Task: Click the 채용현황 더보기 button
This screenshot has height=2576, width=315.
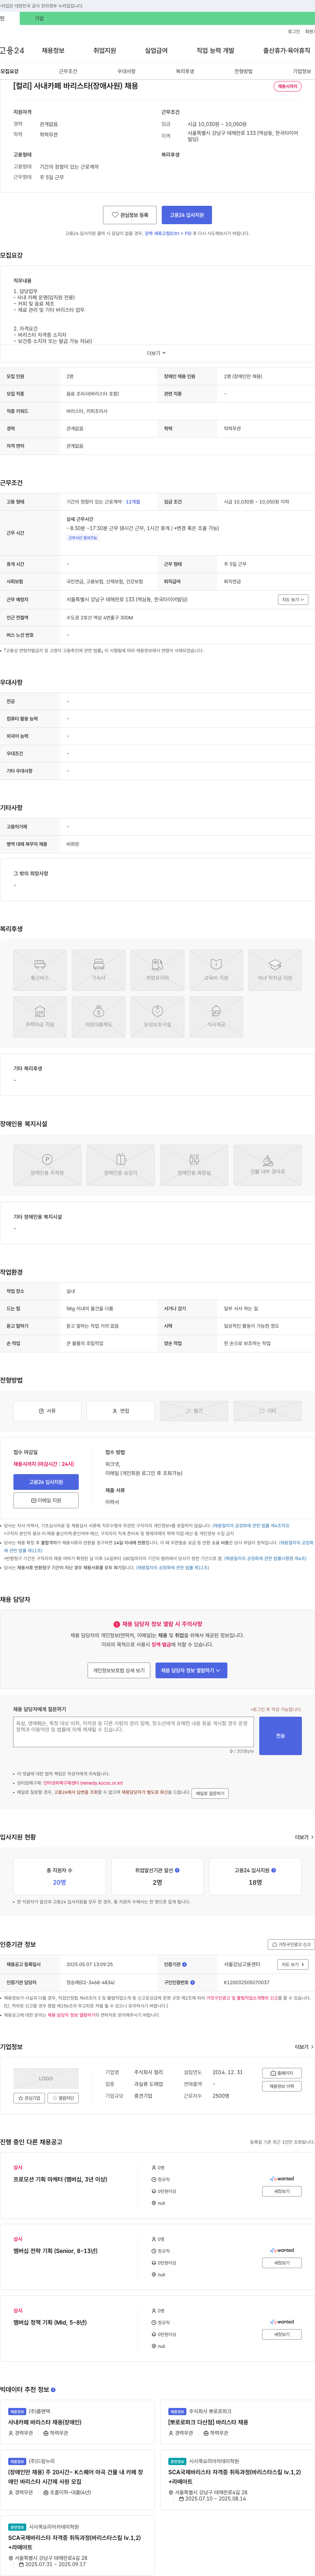Action: point(282,2086)
